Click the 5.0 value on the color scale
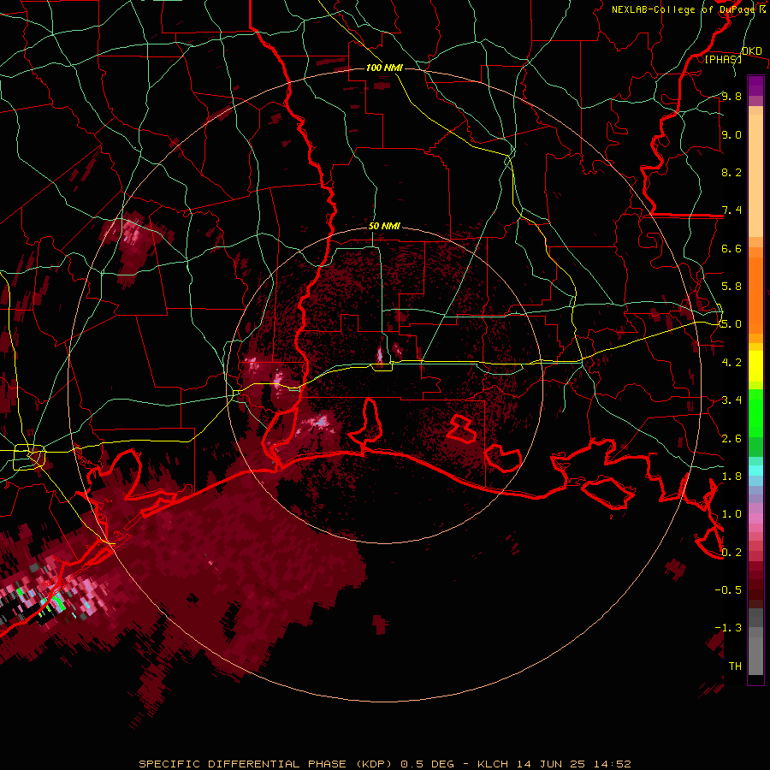This screenshot has width=770, height=770. click(731, 324)
